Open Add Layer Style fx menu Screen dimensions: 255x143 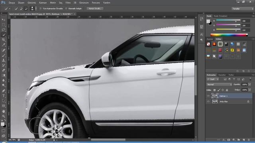click(x=224, y=140)
